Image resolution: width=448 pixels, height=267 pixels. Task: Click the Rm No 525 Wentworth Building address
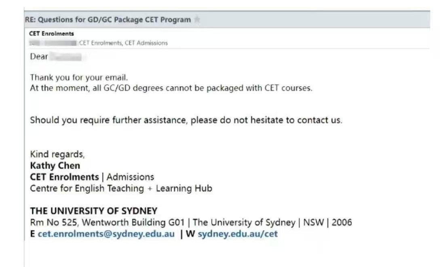point(191,222)
